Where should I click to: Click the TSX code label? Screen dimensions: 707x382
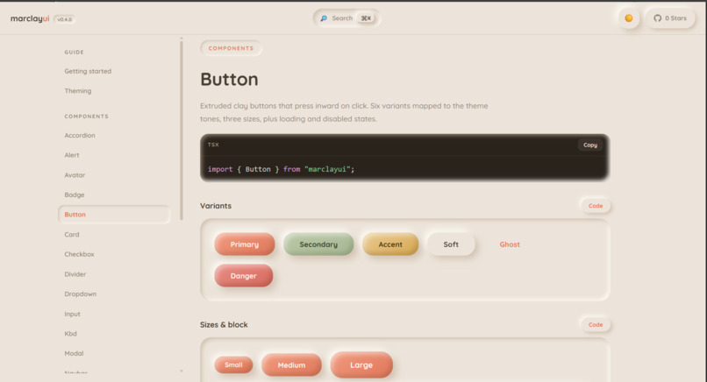[x=213, y=145]
